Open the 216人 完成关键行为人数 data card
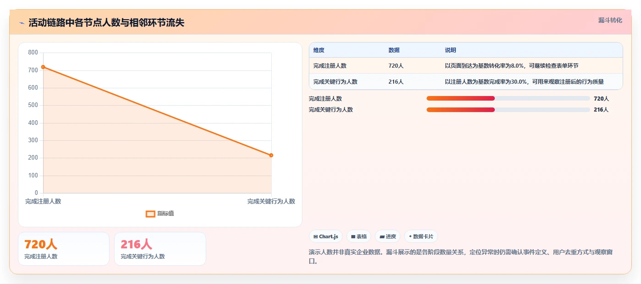641x284 pixels. (x=160, y=249)
